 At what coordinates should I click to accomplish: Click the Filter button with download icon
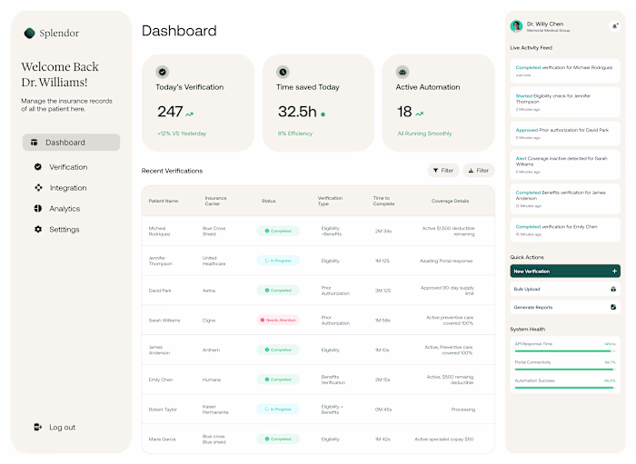coord(479,171)
